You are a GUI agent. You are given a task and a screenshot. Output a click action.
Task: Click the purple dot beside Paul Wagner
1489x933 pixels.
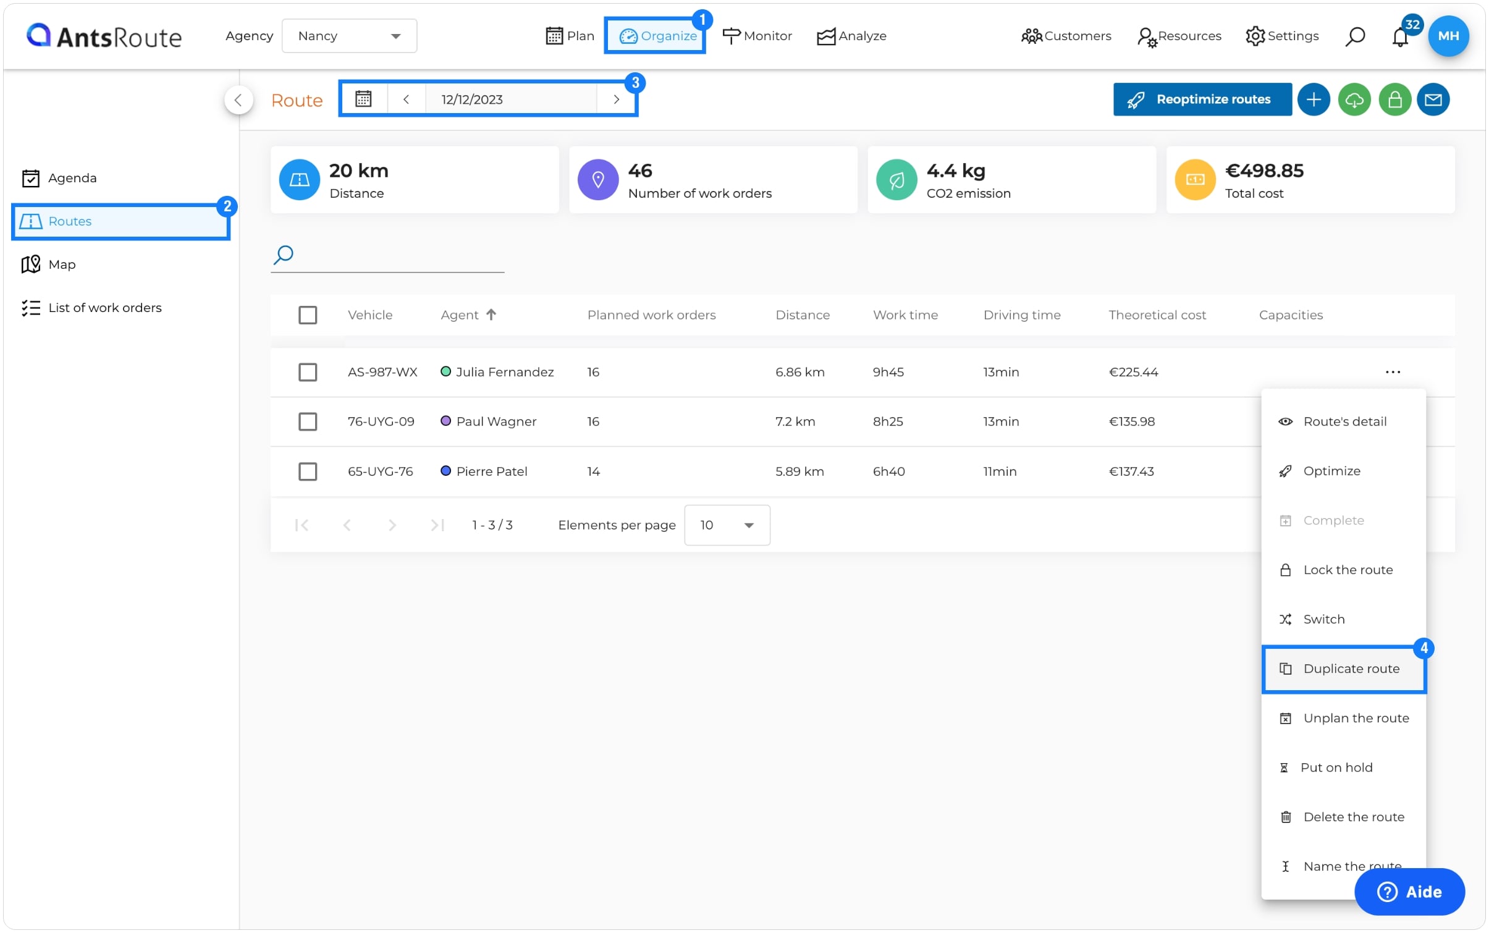445,421
